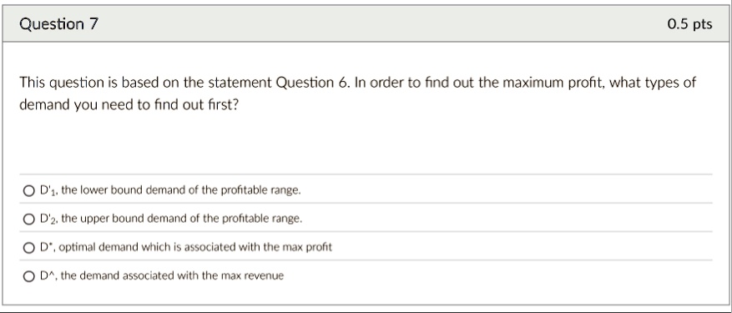Click the 'Question 6' reference in the prompt
The image size is (732, 313).
[312, 83]
